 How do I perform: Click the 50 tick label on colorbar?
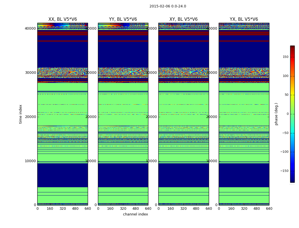click(286, 95)
